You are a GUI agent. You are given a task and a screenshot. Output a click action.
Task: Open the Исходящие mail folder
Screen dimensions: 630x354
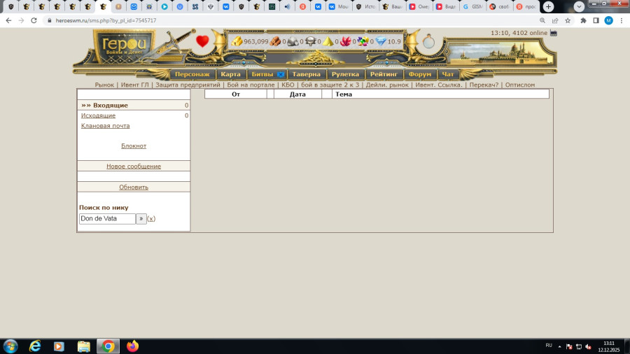click(98, 115)
